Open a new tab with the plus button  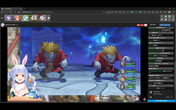[24, 9]
